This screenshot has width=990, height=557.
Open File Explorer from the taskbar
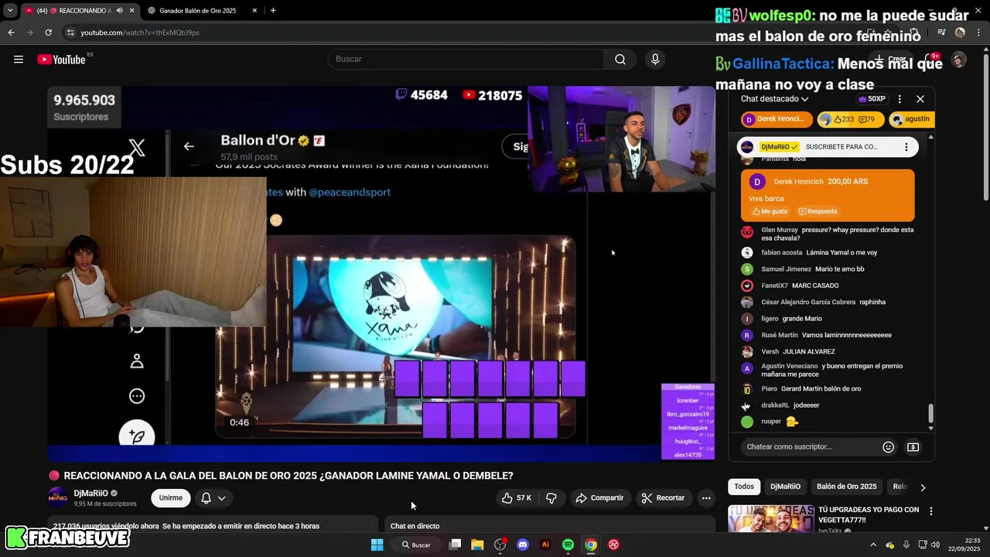pos(477,545)
